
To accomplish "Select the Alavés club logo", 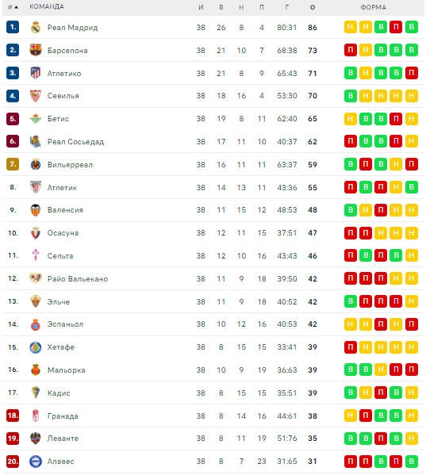I will [36, 462].
